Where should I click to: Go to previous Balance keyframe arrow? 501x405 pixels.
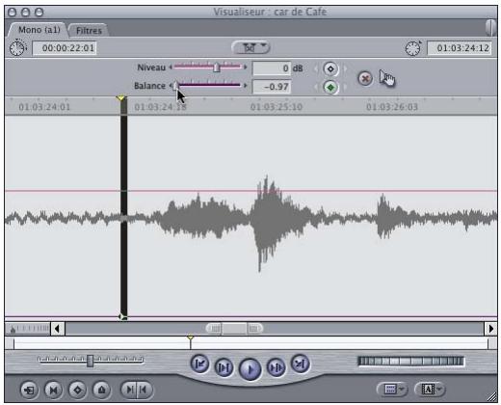315,87
